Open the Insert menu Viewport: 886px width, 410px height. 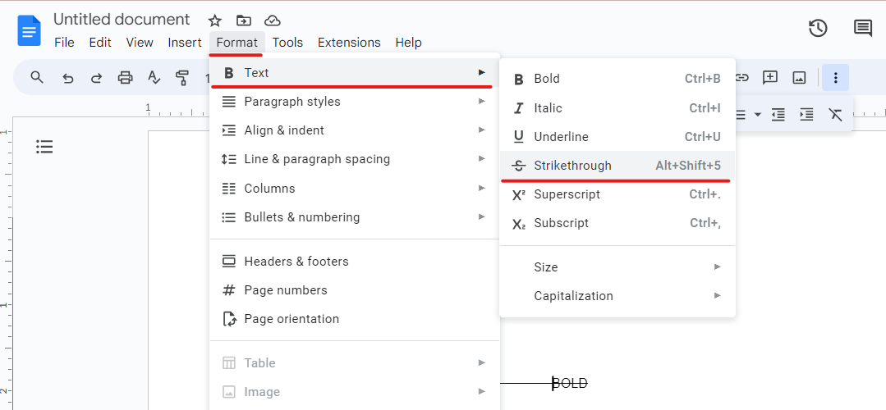point(185,43)
